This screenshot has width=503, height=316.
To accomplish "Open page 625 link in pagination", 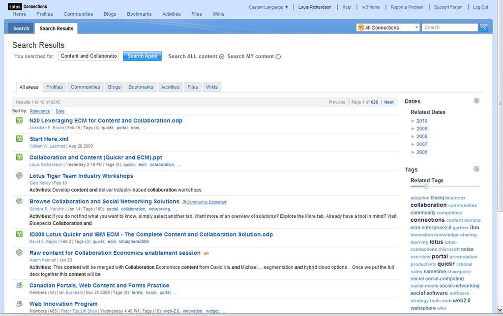I will tap(374, 102).
